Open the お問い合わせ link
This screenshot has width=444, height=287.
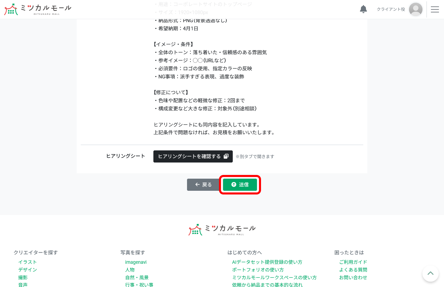(x=353, y=277)
